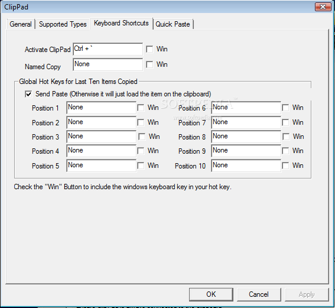Click the Position 7 hotkey field

point(246,122)
